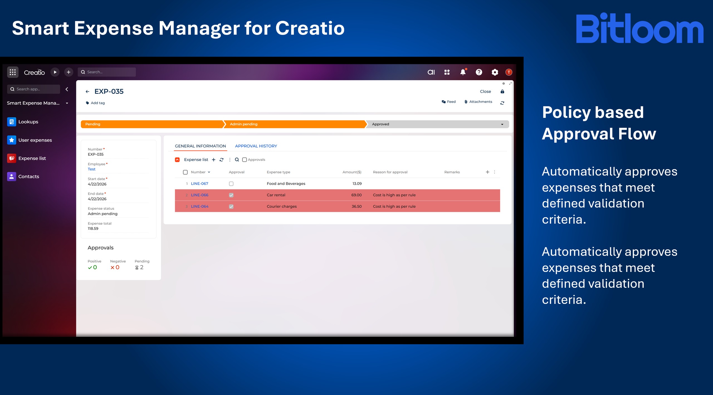Viewport: 713px width, 395px height.
Task: Open the LINE-066 expense link
Action: 199,195
